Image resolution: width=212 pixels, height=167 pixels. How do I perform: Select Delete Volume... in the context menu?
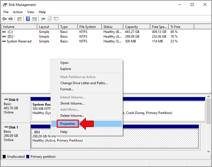tap(87, 116)
